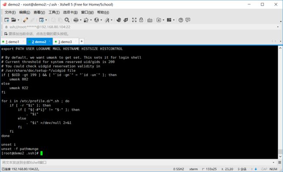Click the layout arrangement icon
The image size is (283, 172).
coord(169,20)
